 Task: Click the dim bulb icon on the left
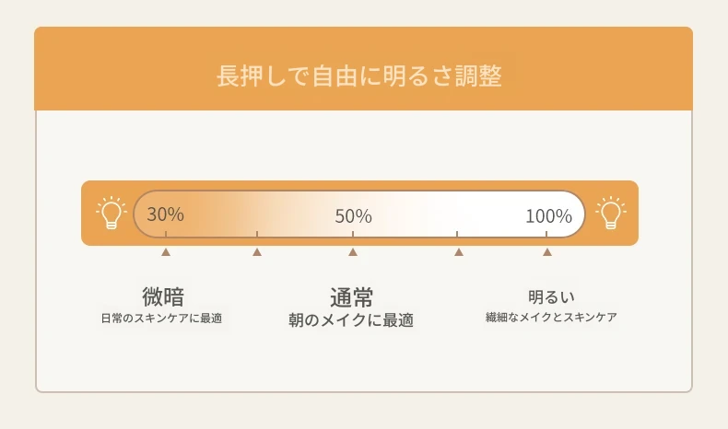112,213
